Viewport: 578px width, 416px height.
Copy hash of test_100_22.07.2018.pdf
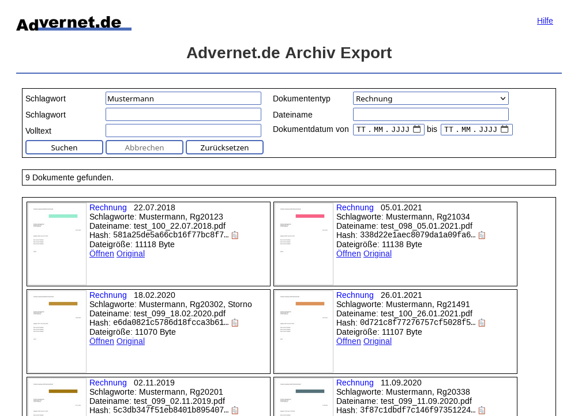(x=235, y=235)
